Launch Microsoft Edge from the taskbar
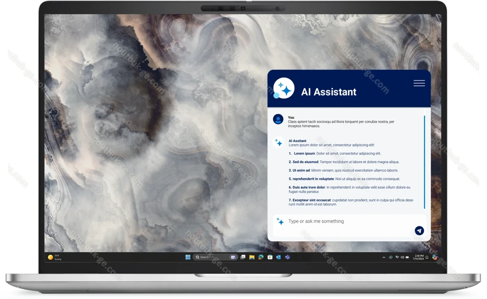487x299 pixels. point(261,257)
